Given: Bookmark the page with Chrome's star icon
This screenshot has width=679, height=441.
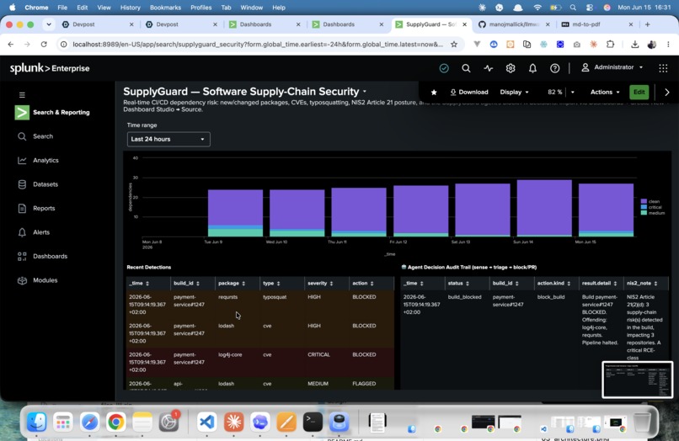Looking at the screenshot, I should tap(454, 44).
